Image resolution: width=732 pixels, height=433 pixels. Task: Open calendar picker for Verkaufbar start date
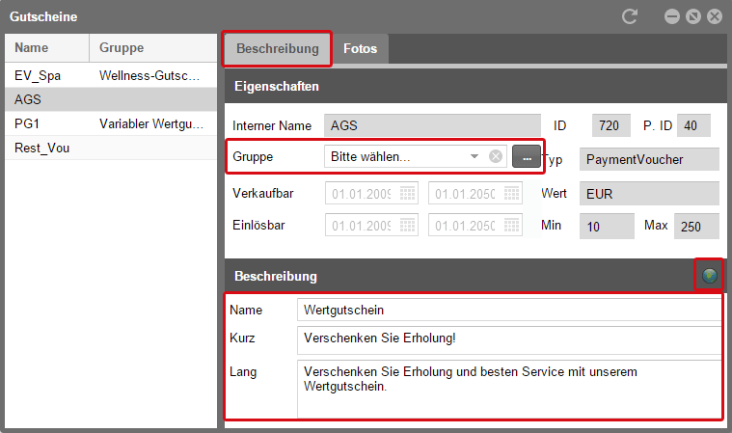pos(408,193)
